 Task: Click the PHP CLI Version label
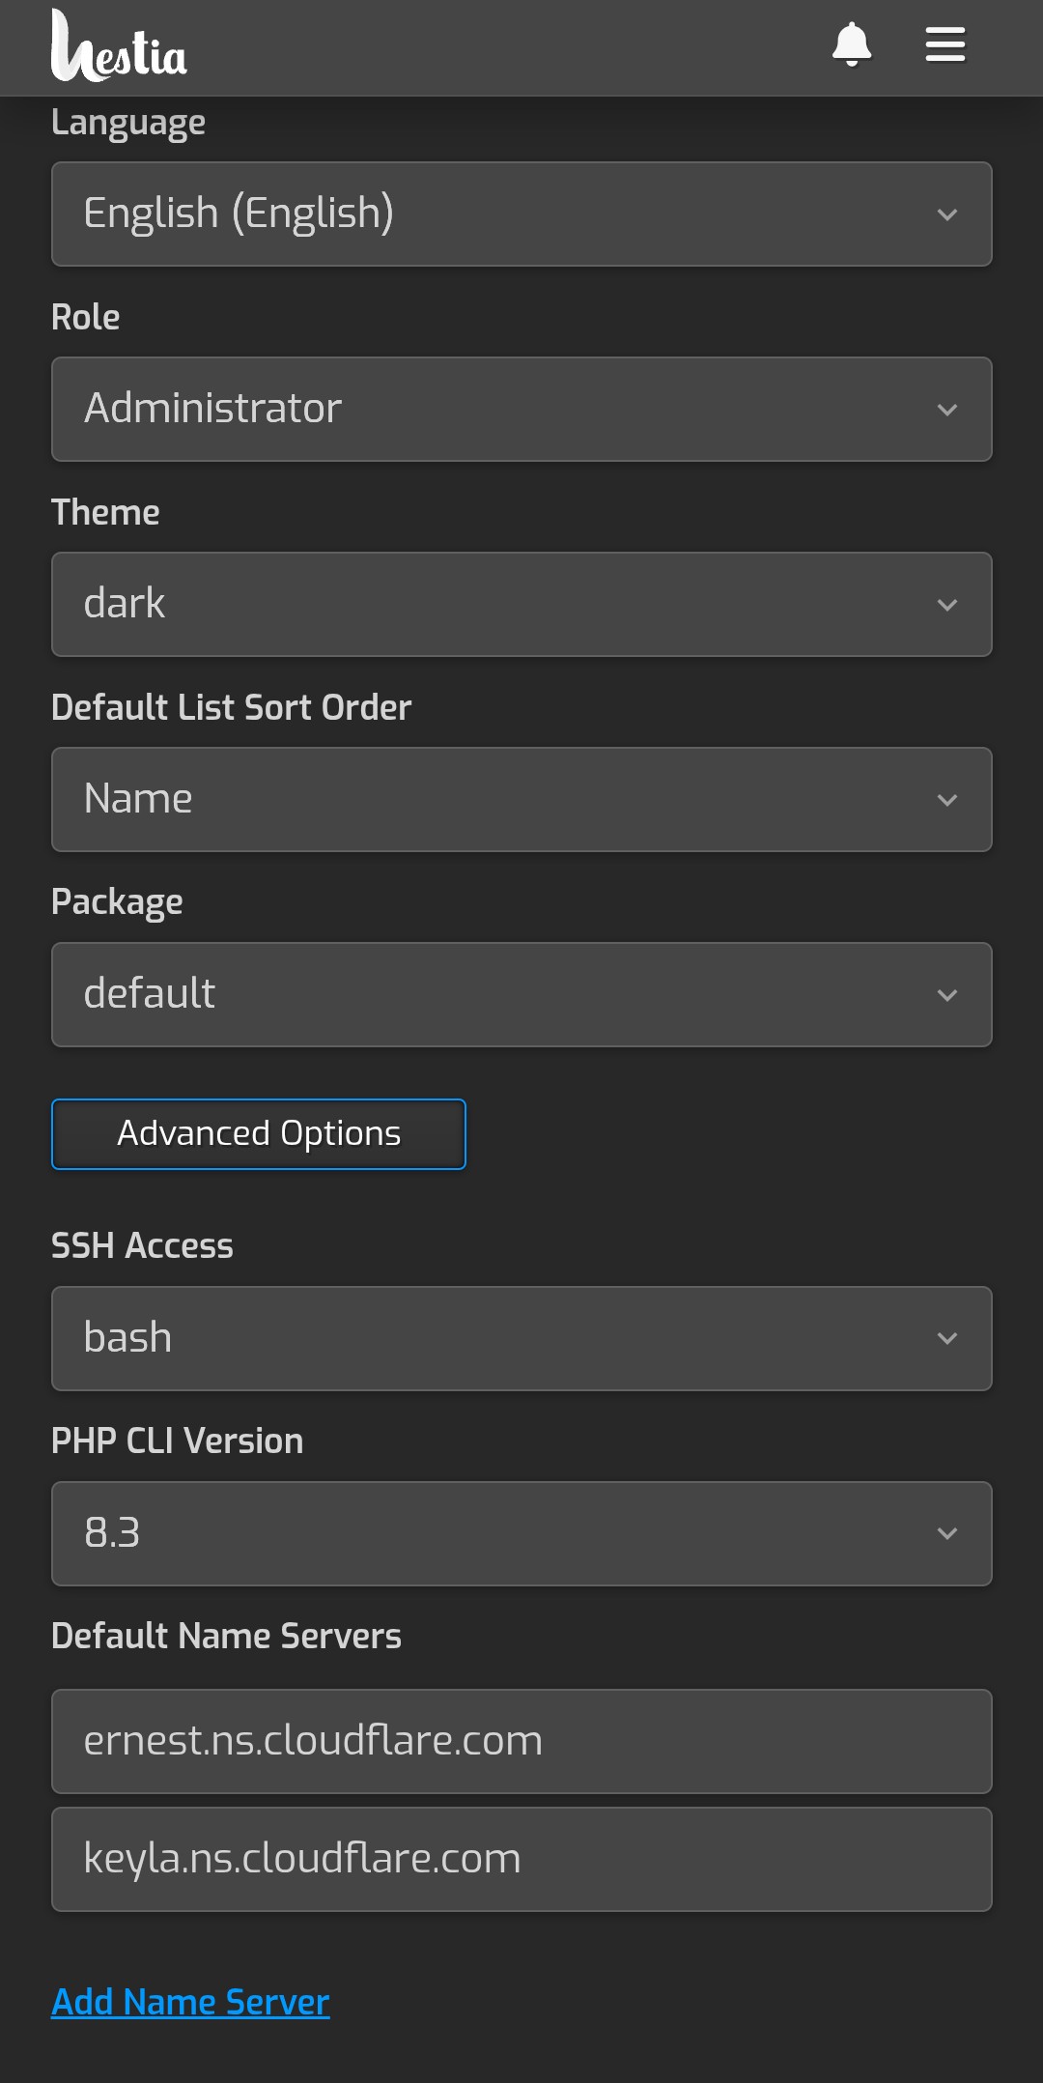click(x=177, y=1441)
